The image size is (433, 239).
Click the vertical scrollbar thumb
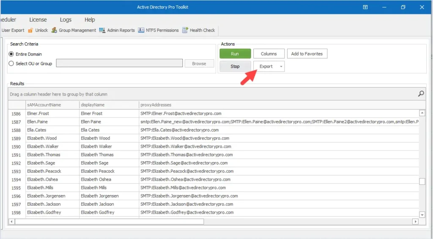[422, 181]
